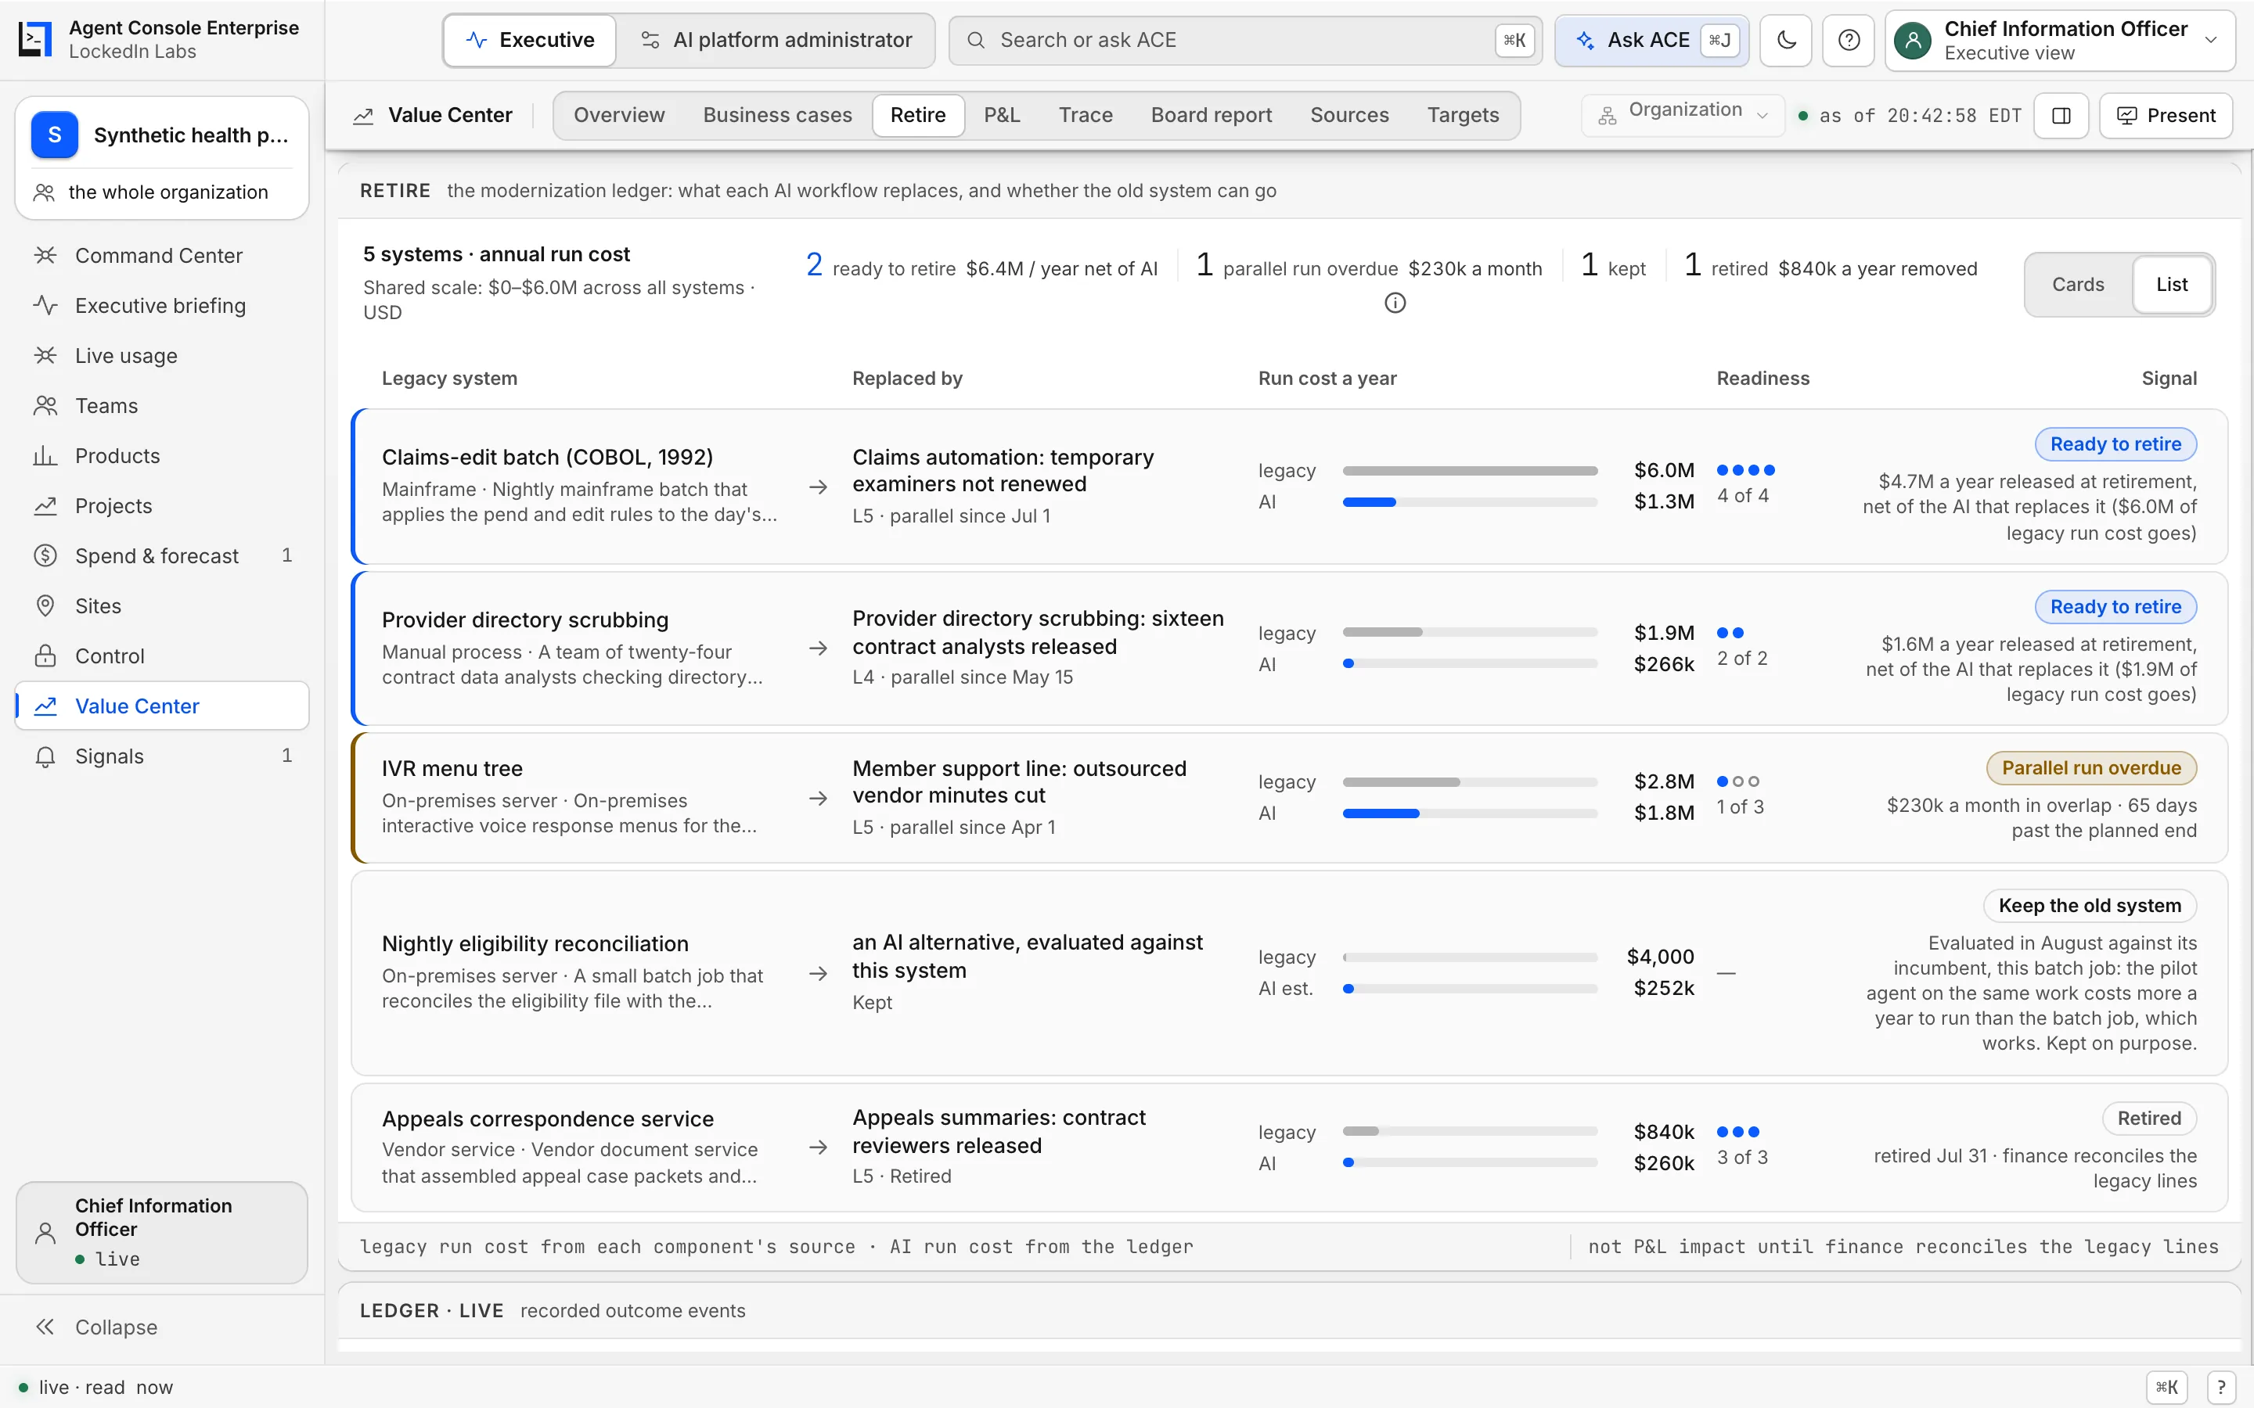Click the Products bar chart icon

[x=45, y=455]
